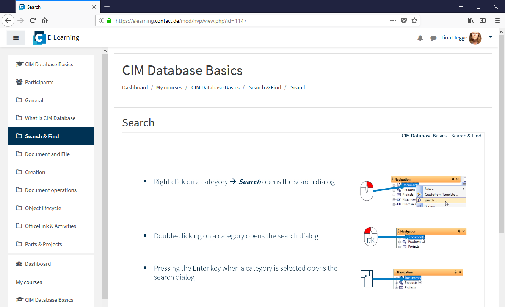Close the Search browser tab
Viewport: 505px width, 307px height.
(x=94, y=7)
